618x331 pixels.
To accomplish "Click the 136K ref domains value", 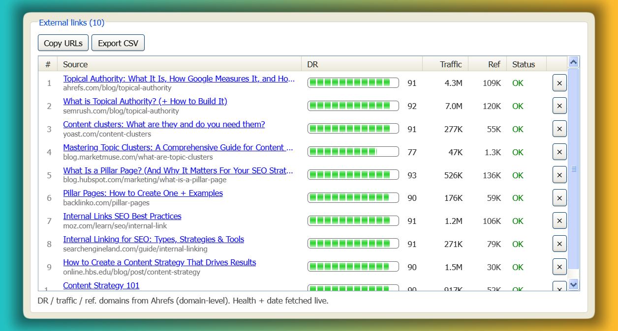I will [x=492, y=175].
